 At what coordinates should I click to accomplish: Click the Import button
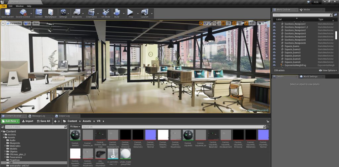pos(28,121)
